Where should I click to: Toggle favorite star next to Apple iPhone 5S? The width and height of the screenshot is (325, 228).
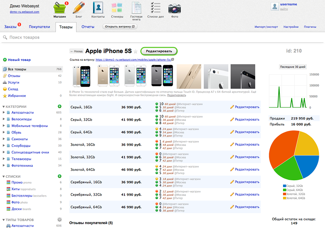pyautogui.click(x=135, y=51)
